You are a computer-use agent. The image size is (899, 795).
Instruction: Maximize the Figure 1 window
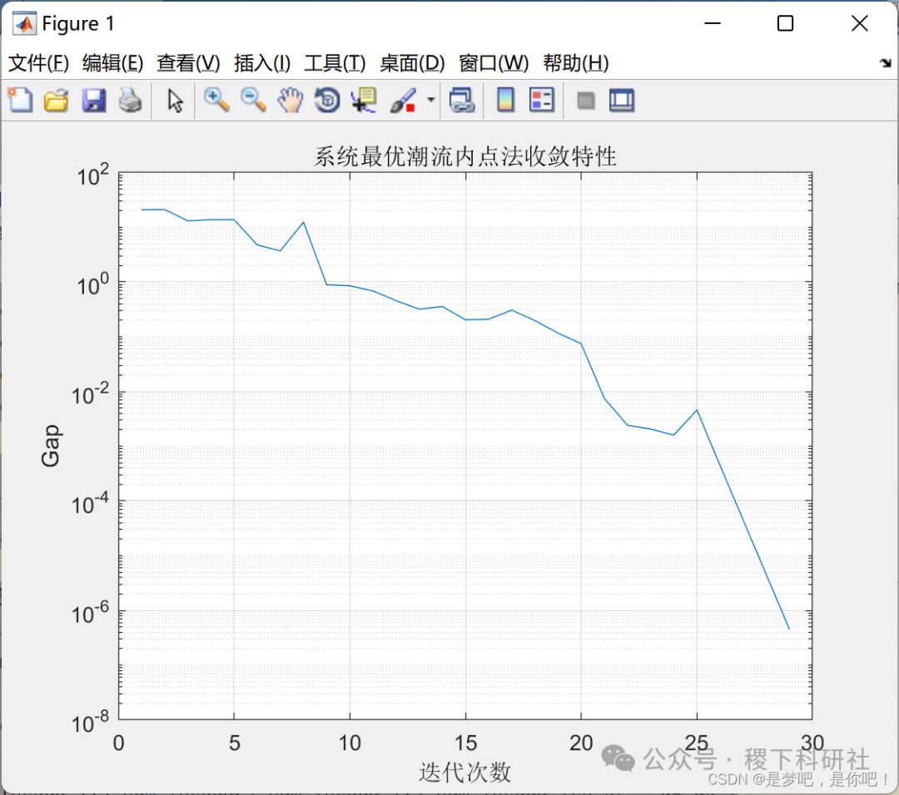click(785, 23)
